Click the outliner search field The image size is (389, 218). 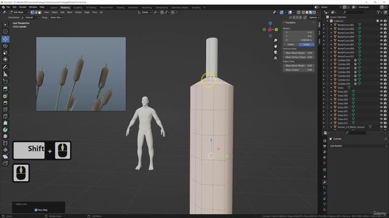(x=354, y=12)
